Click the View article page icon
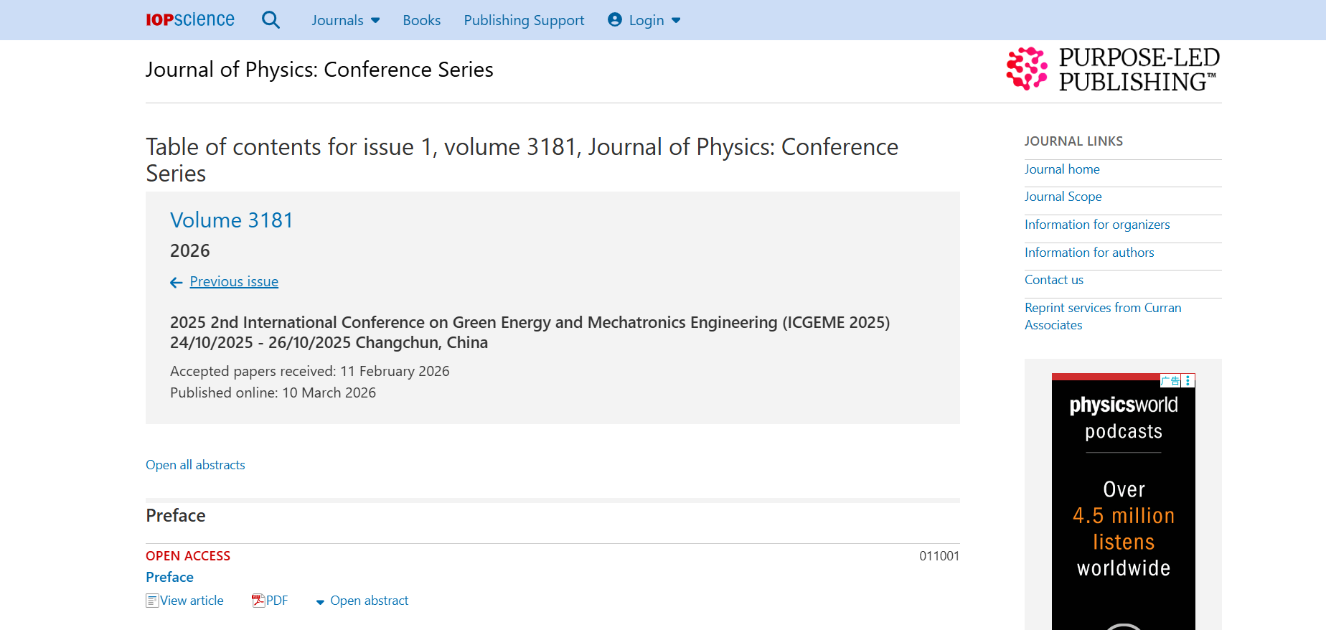Image resolution: width=1326 pixels, height=630 pixels. click(152, 601)
